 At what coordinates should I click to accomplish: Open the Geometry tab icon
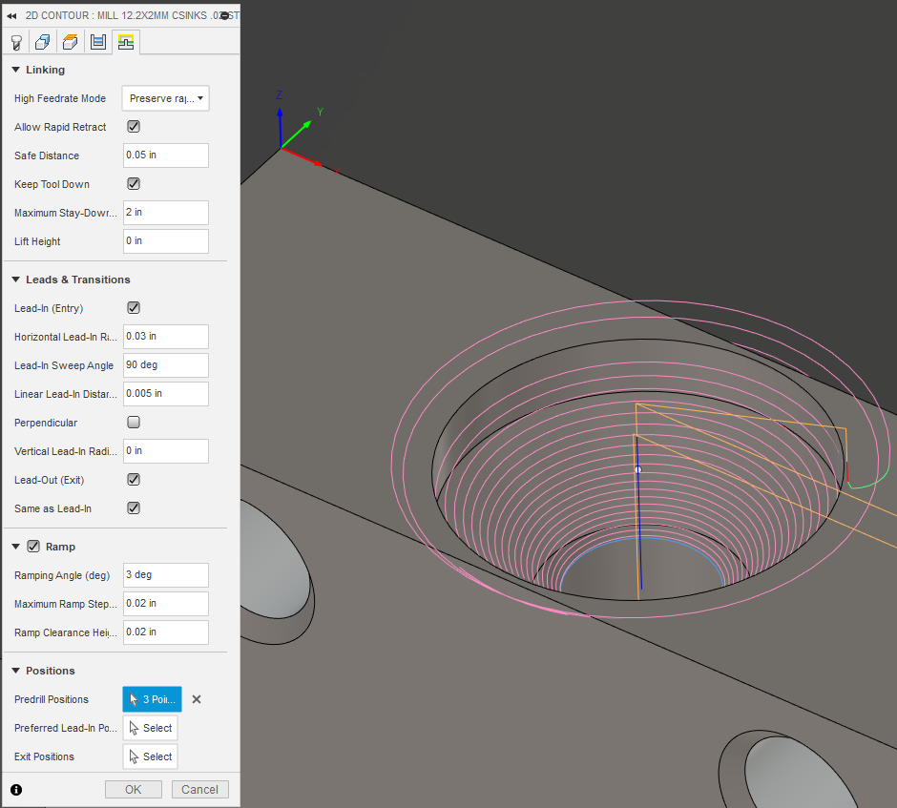tap(43, 42)
